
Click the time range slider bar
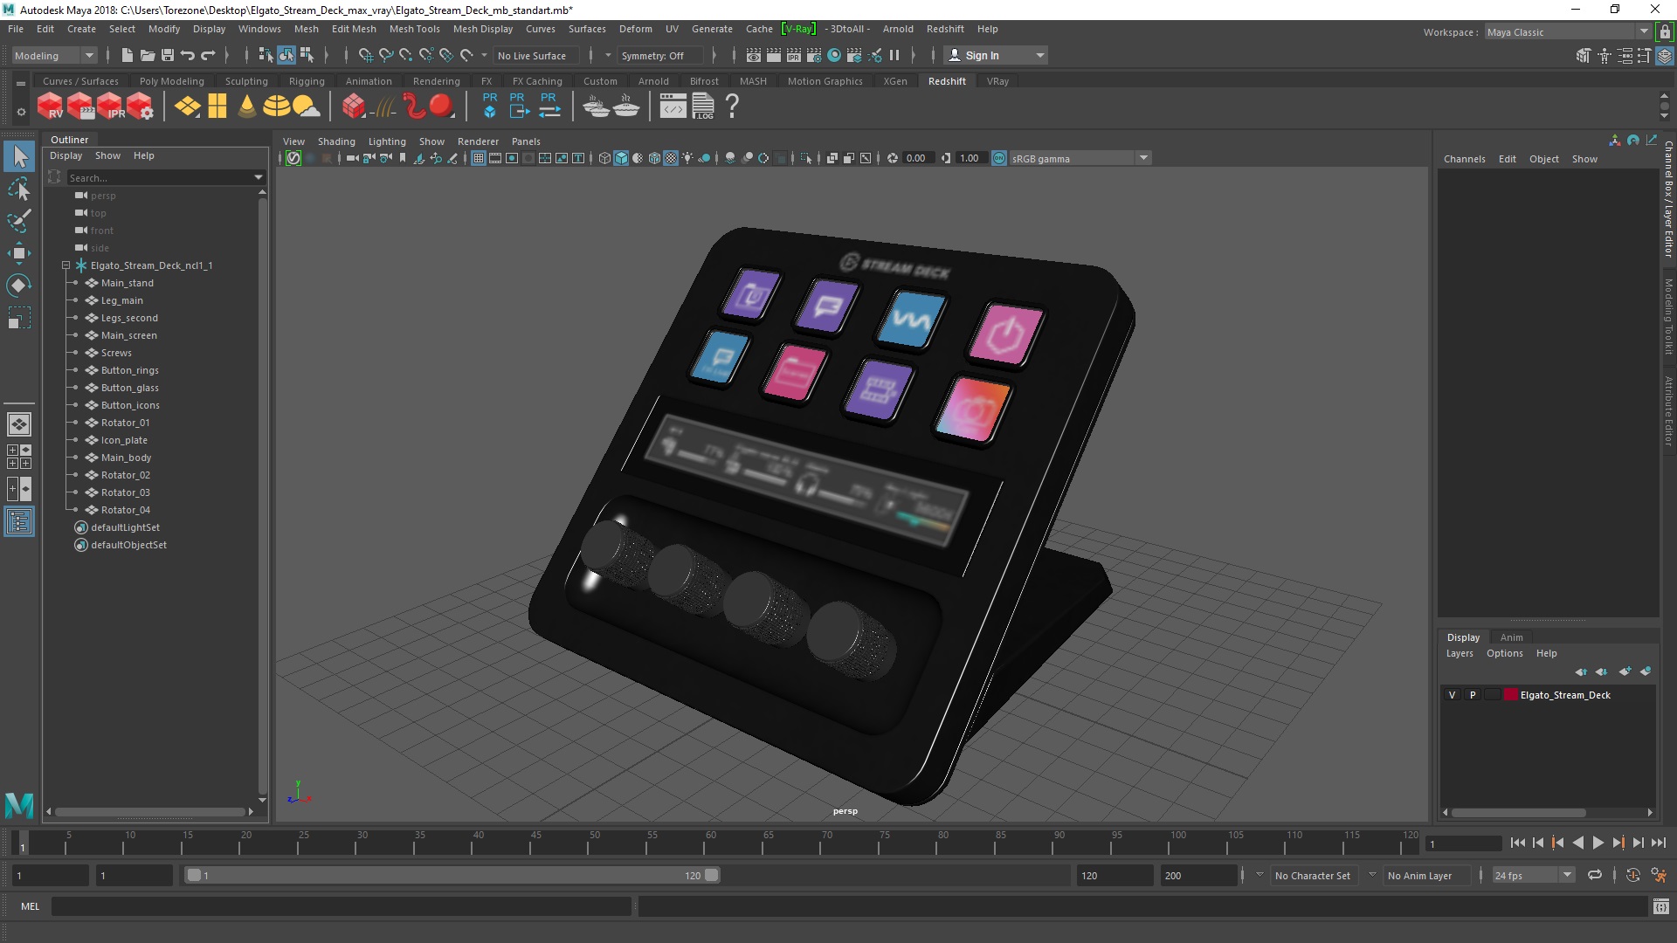click(x=452, y=875)
